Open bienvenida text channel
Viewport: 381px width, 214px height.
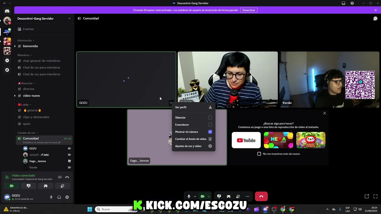44,46
